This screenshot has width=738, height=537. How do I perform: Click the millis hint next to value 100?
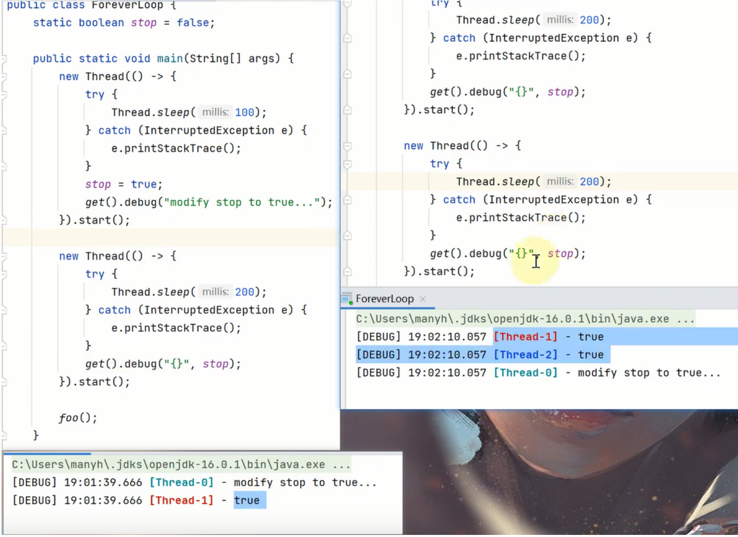pos(215,112)
